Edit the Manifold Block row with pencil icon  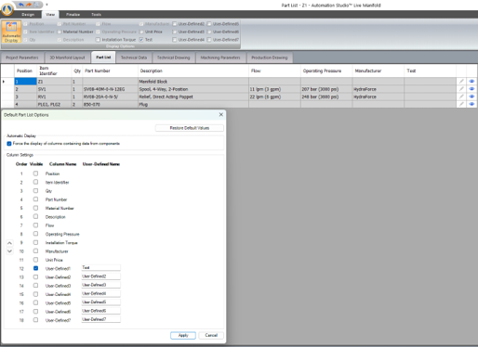461,82
